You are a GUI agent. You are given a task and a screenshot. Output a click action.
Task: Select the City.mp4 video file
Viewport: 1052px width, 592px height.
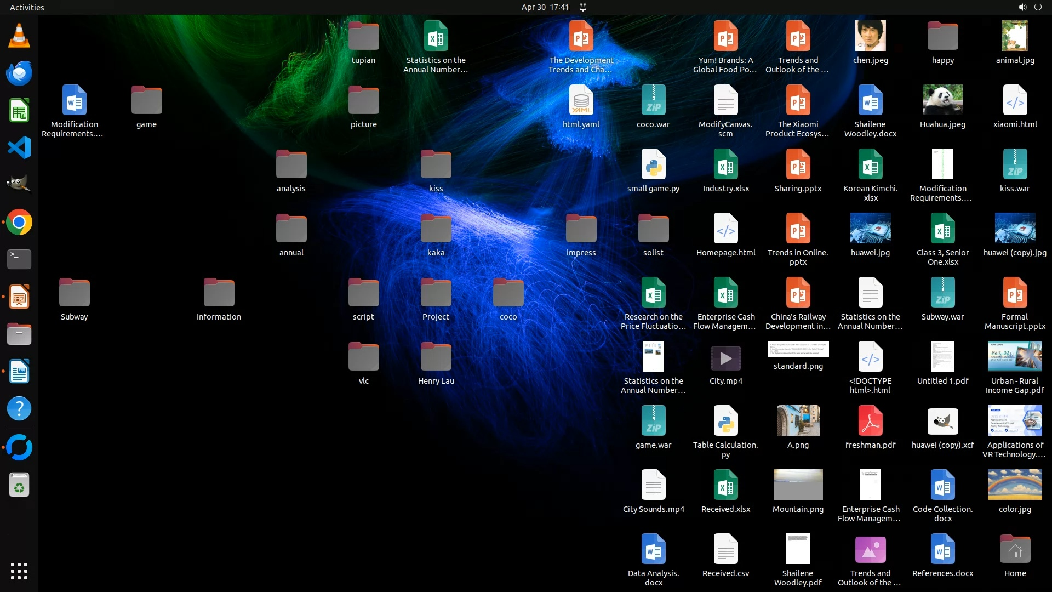point(725,359)
